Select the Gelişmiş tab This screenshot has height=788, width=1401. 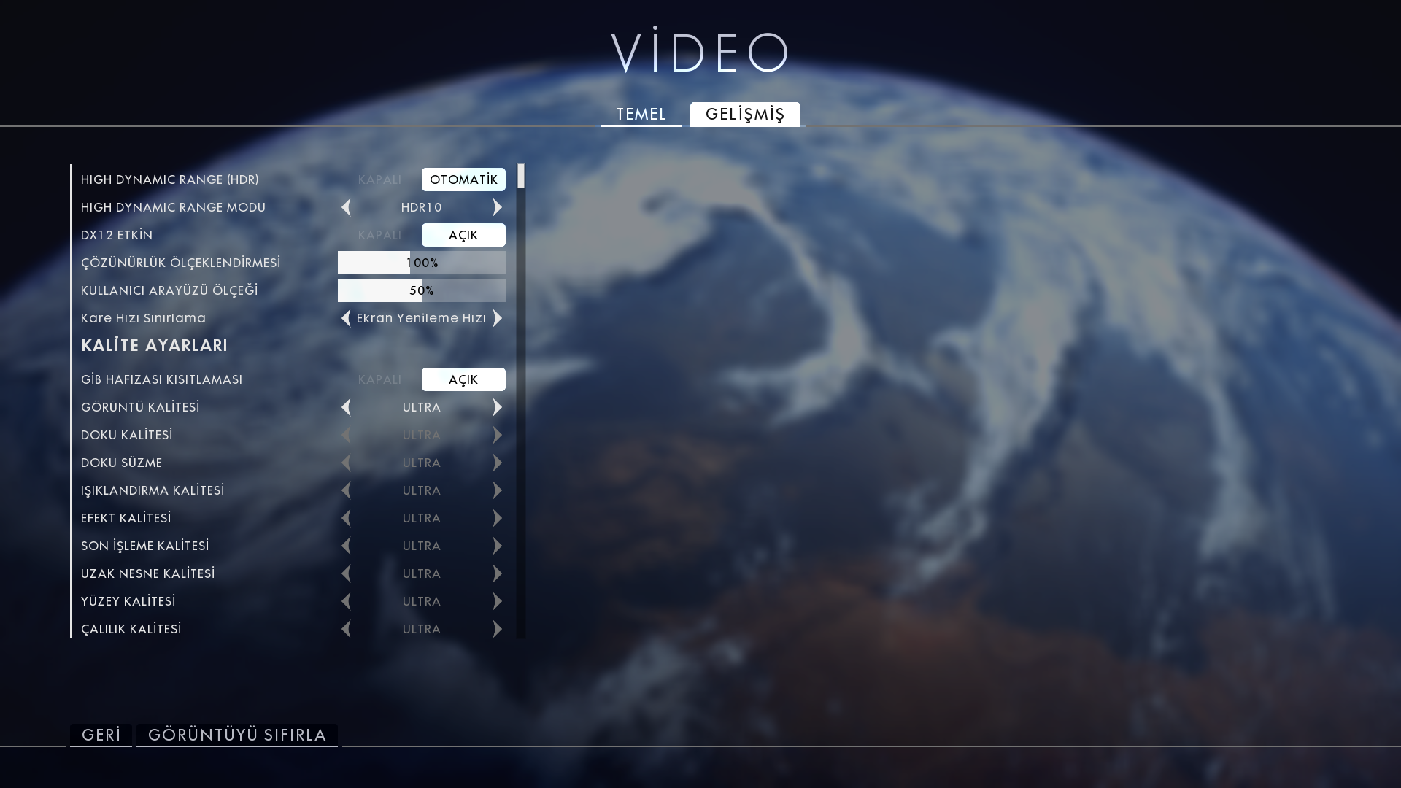coord(744,115)
